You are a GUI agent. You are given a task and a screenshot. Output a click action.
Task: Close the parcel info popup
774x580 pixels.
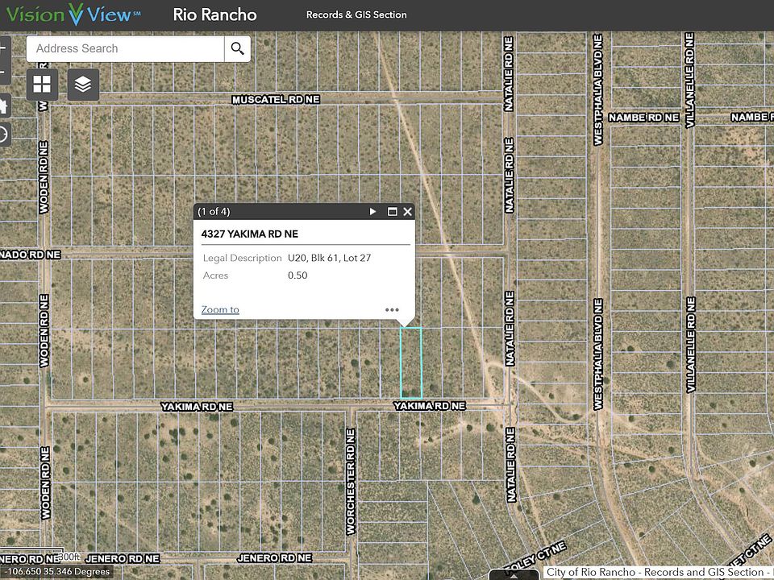click(x=407, y=212)
